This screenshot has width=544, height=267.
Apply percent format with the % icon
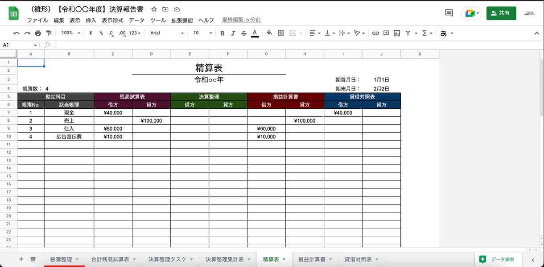click(x=101, y=33)
